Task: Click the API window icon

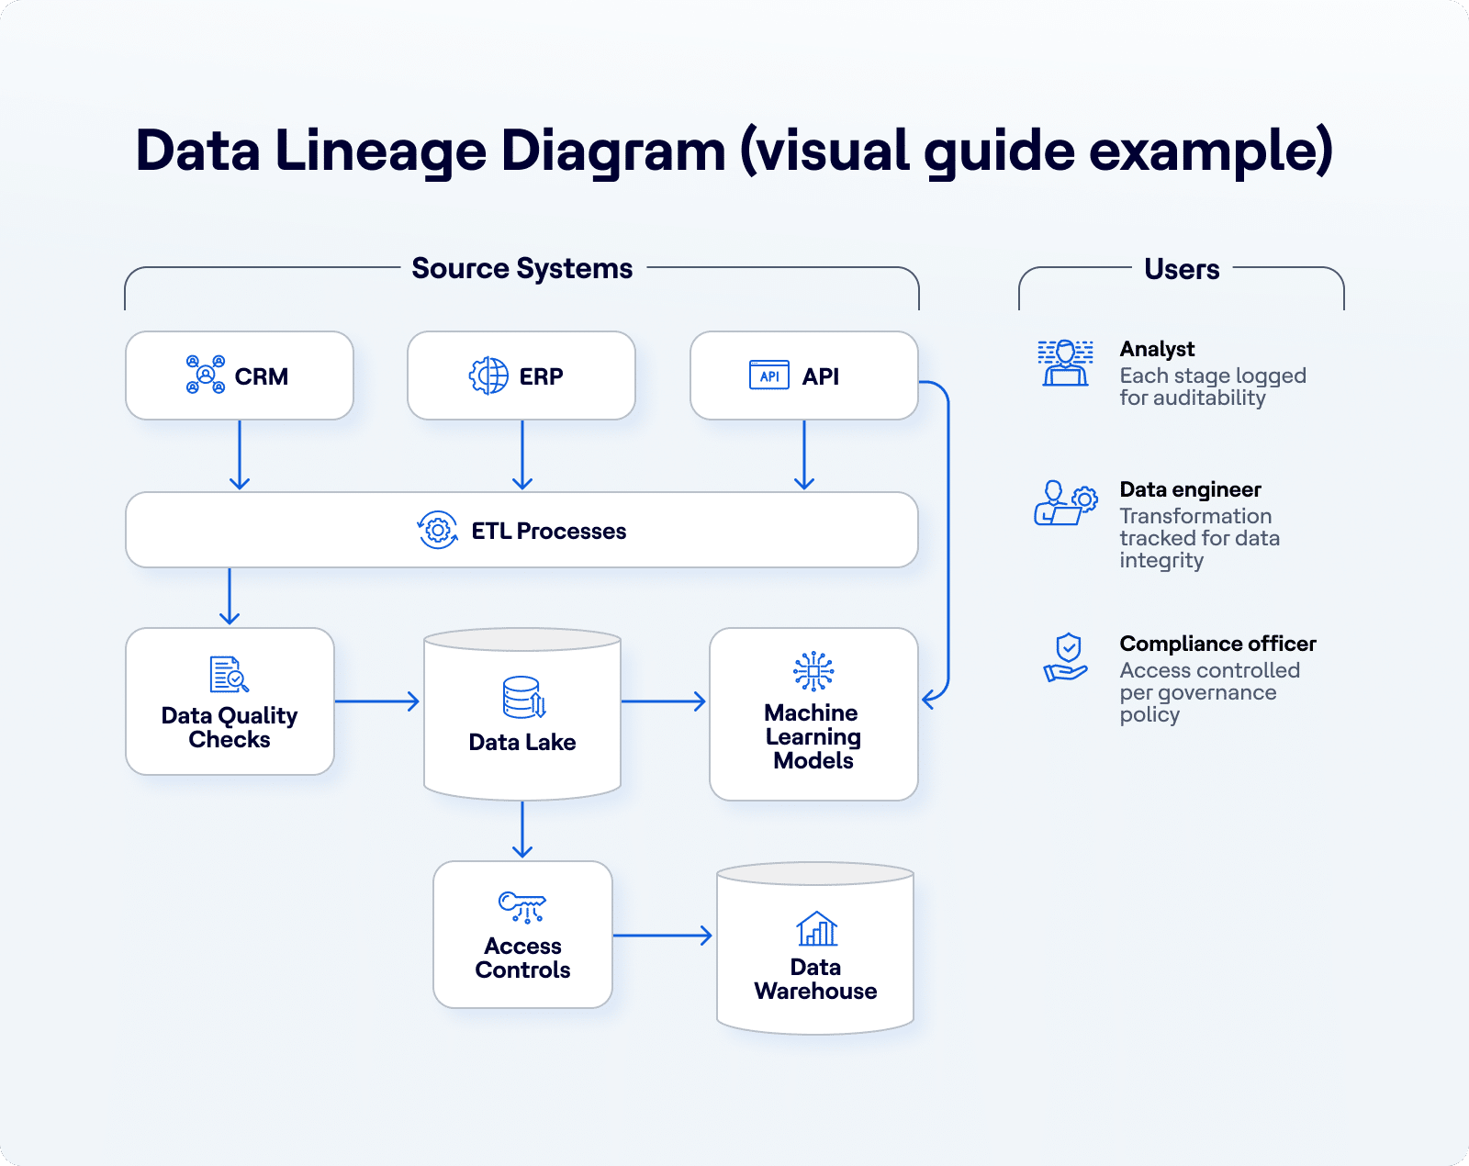Action: coord(768,376)
